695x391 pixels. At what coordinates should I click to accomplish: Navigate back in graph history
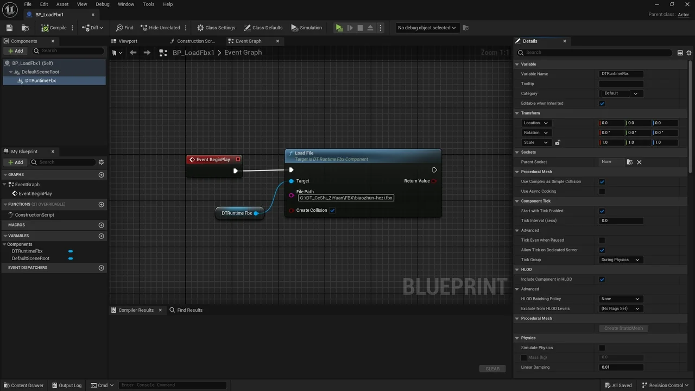(133, 53)
